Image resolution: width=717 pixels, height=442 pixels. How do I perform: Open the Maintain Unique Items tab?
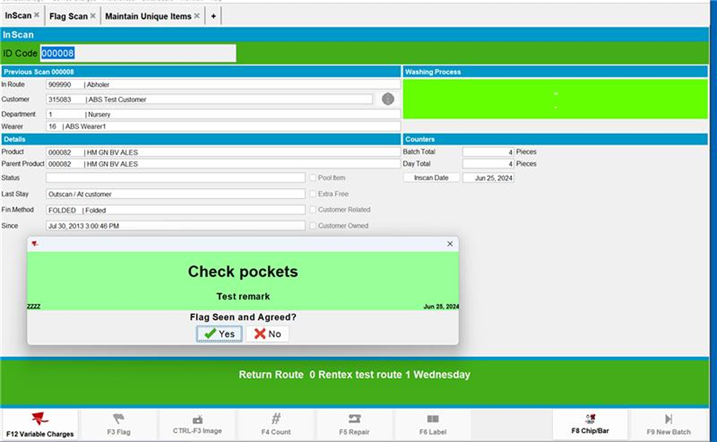148,16
